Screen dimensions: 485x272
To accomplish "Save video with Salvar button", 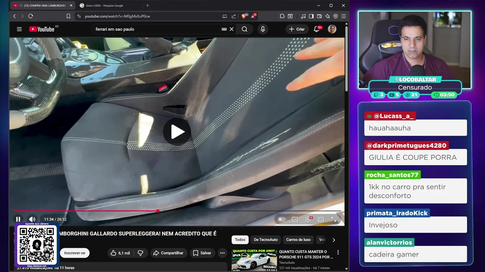I will [202, 253].
